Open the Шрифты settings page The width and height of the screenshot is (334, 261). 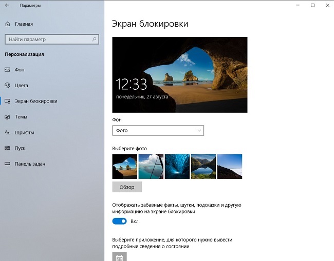tap(24, 133)
